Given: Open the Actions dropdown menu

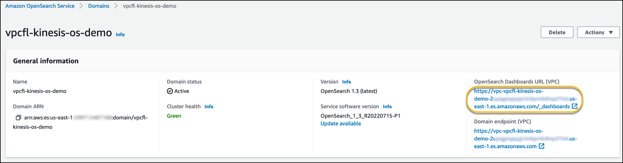Looking at the screenshot, I should [x=598, y=32].
